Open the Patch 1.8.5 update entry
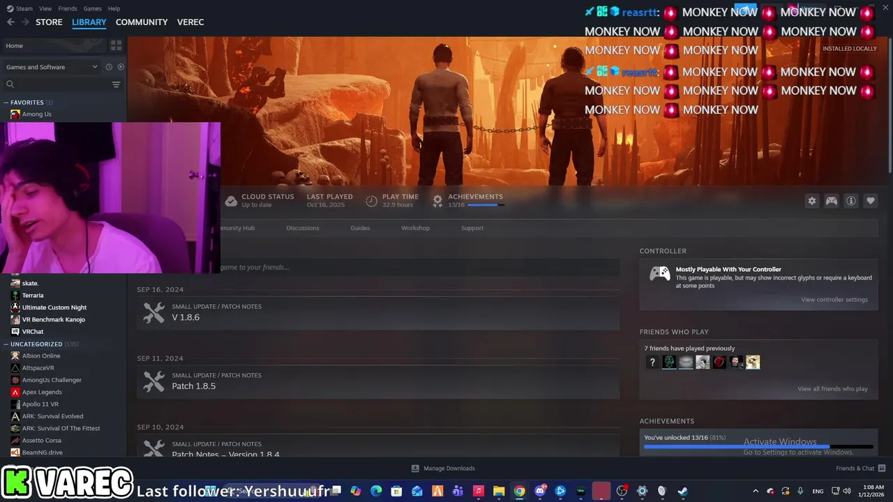 point(378,381)
